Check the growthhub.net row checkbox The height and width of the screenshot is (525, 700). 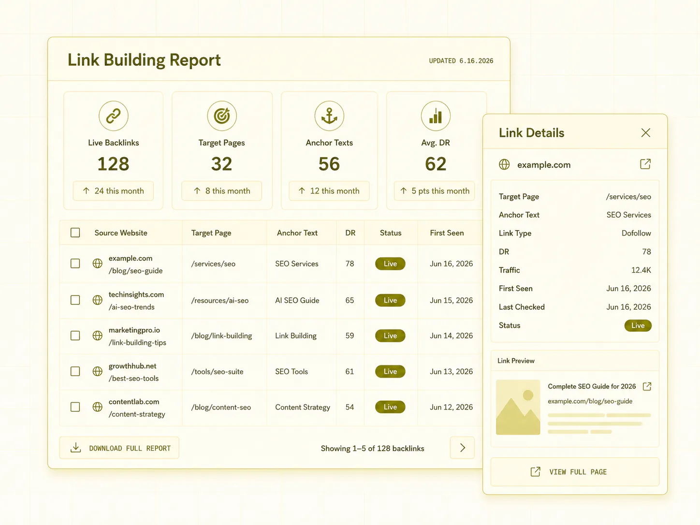coord(75,371)
